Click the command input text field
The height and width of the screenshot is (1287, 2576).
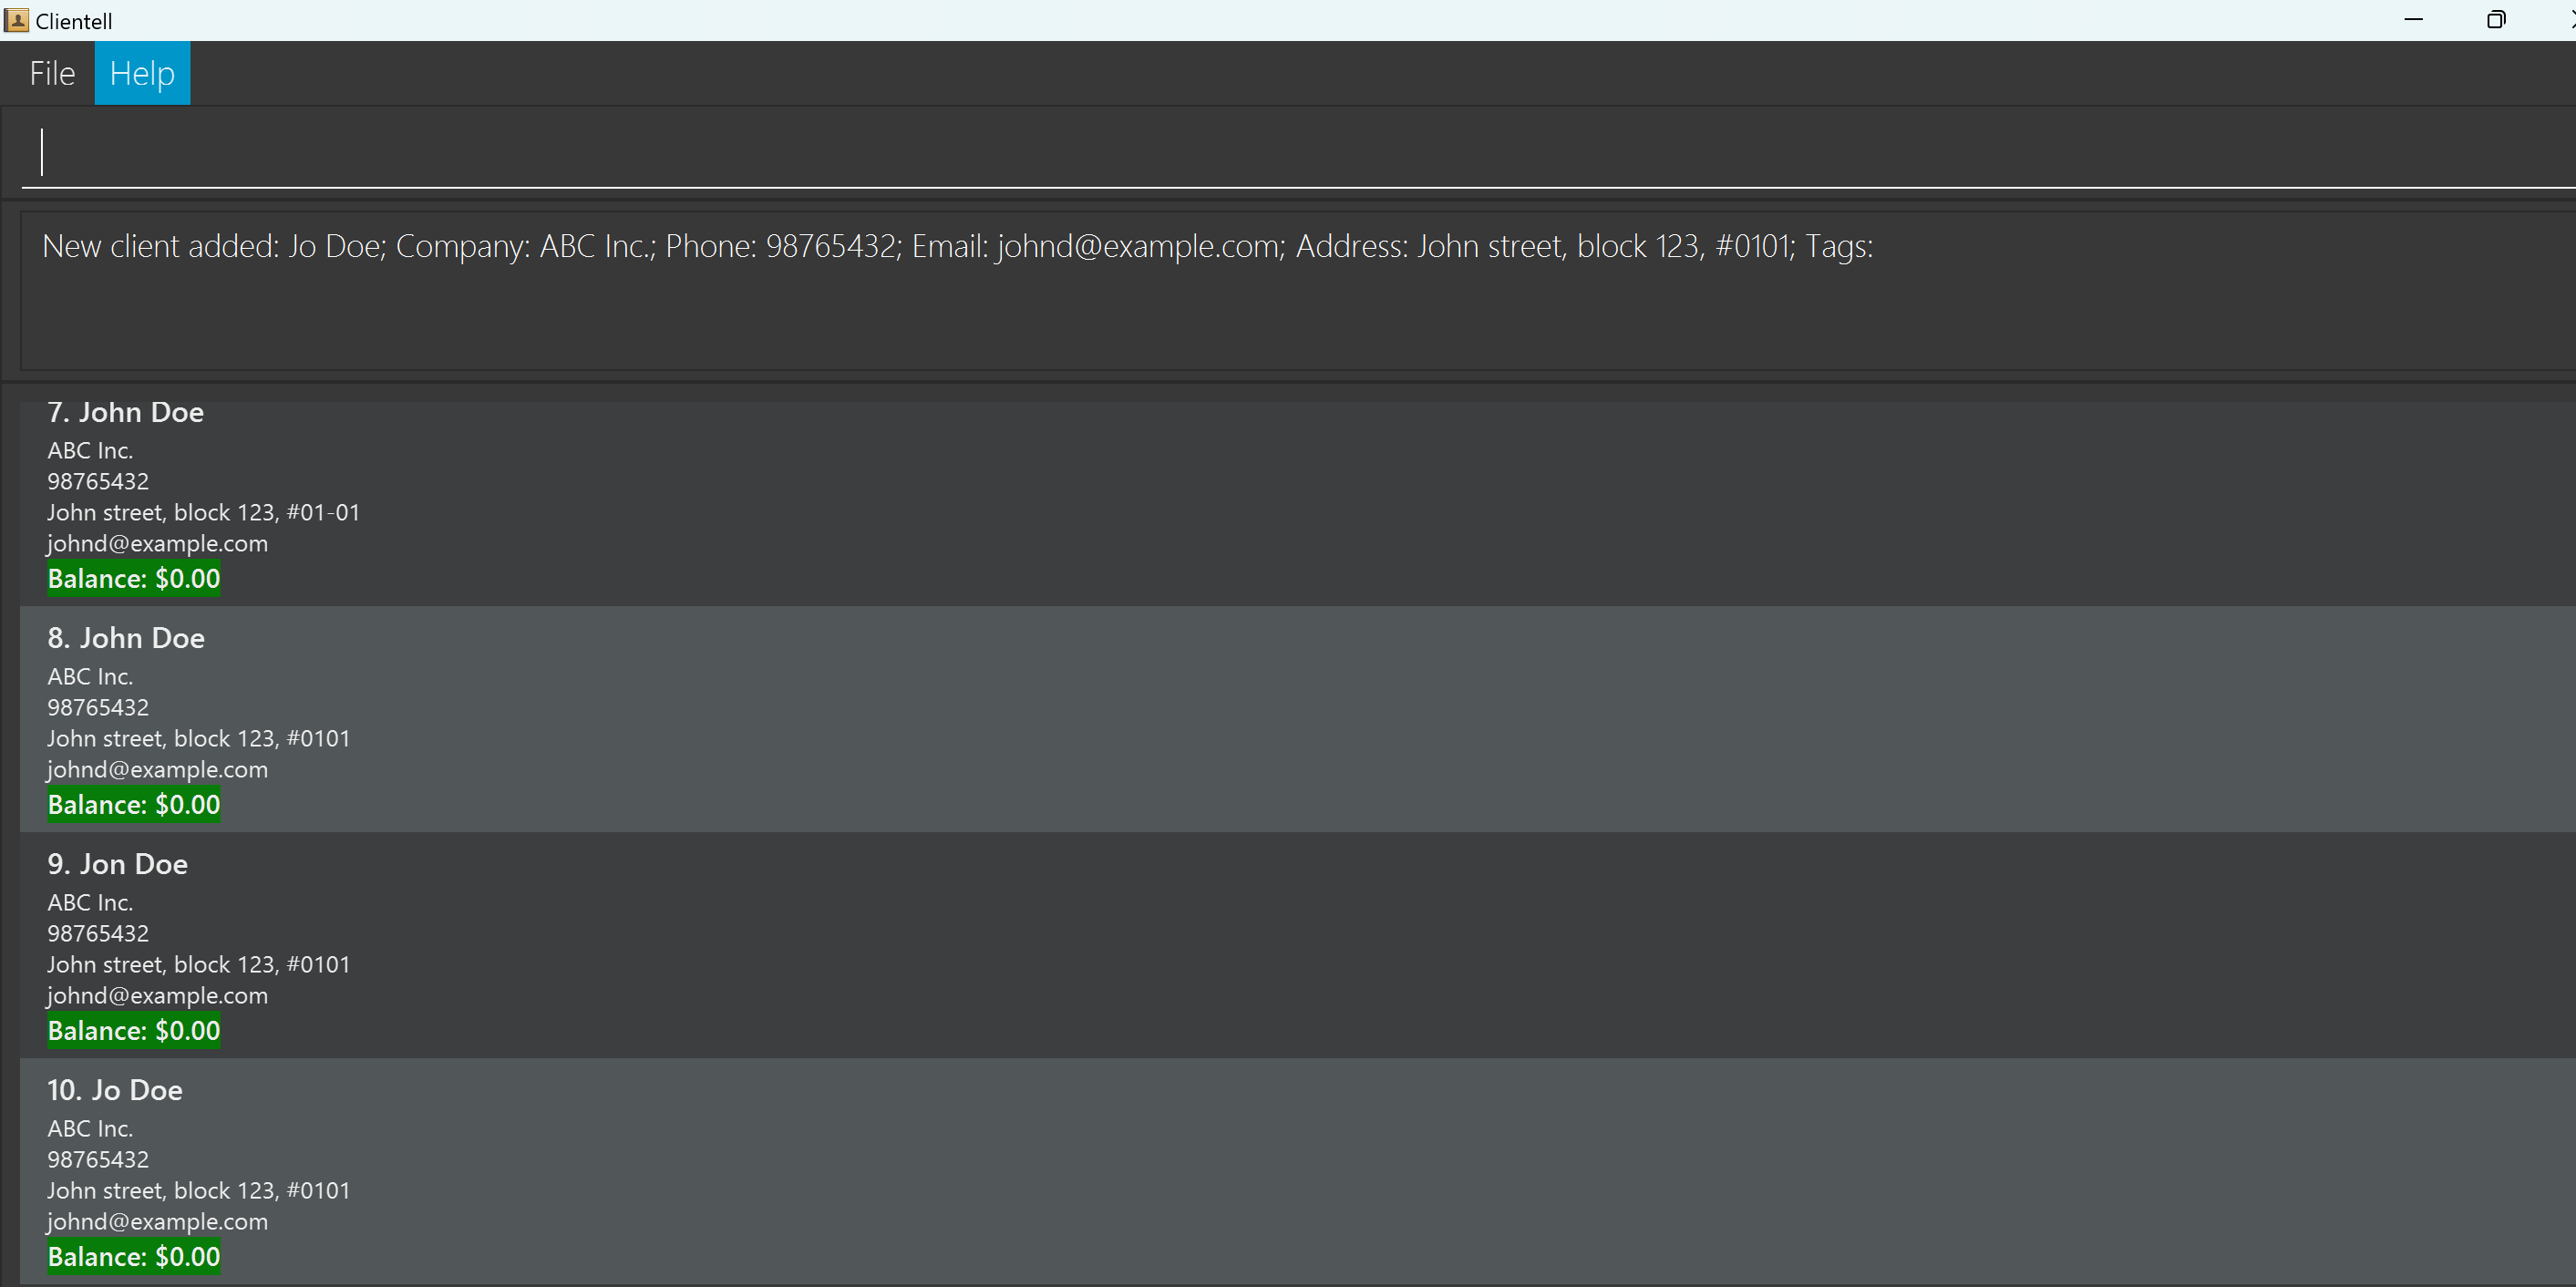(x=1290, y=152)
